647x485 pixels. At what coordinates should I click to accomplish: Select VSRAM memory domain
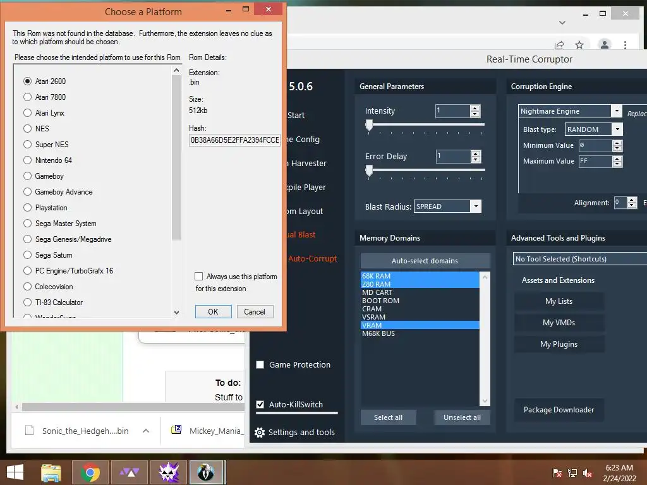click(420, 317)
